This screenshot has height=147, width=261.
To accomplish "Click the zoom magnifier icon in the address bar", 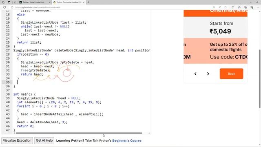I will coord(214,7).
